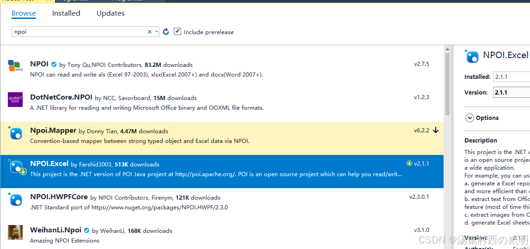Switch to the Browse tab
The image size is (530, 249).
click(24, 13)
